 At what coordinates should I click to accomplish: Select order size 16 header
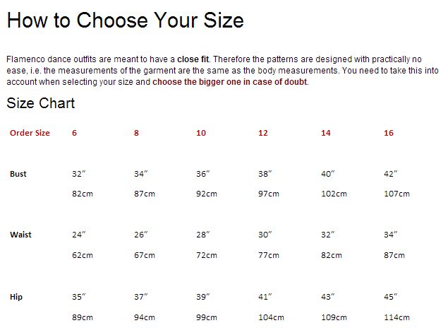pos(389,133)
